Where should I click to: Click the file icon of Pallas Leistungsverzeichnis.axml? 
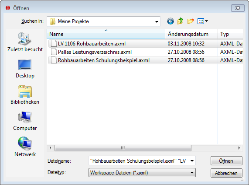point(54,52)
